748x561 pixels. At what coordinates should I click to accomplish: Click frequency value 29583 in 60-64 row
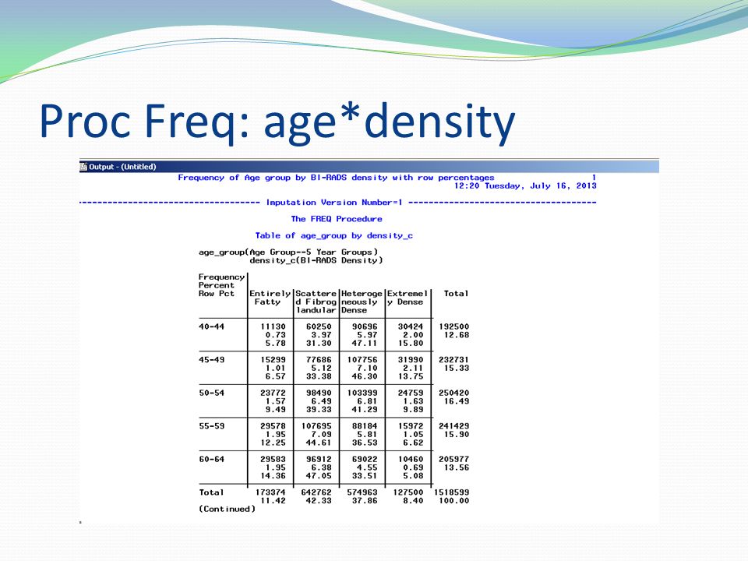(x=273, y=460)
